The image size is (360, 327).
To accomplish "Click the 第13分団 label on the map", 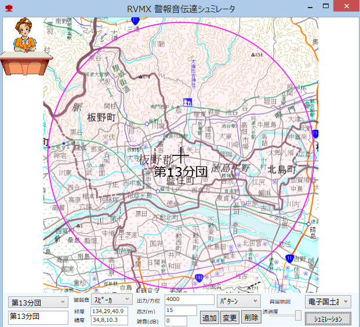I will 181,172.
